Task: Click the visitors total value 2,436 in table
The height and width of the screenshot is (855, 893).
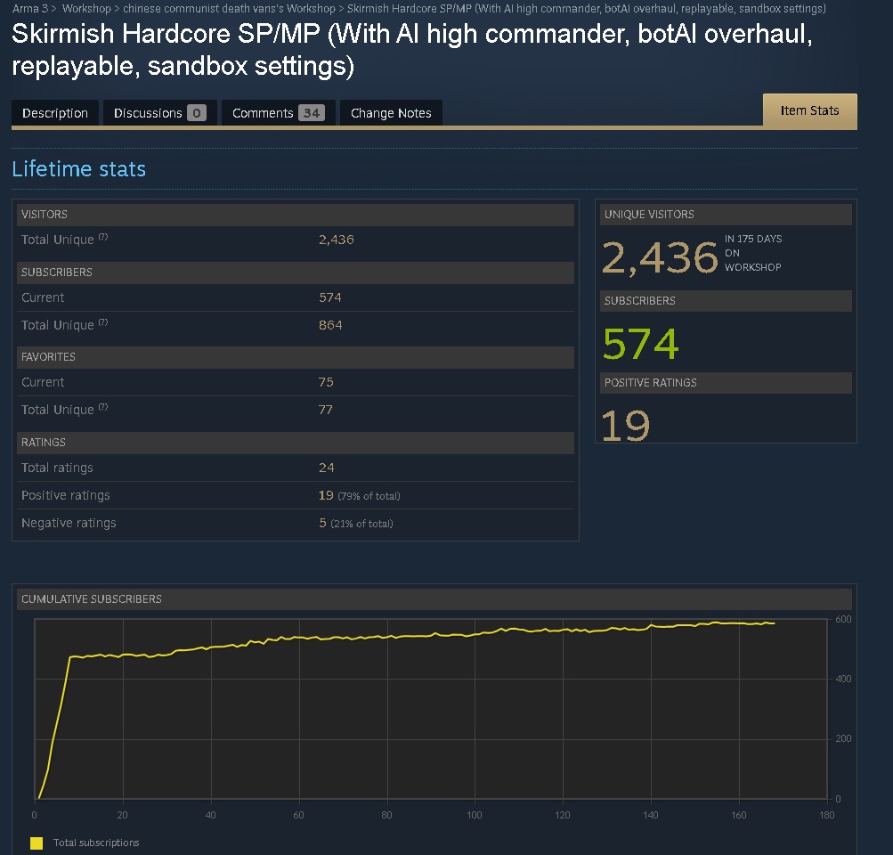Action: pyautogui.click(x=337, y=240)
